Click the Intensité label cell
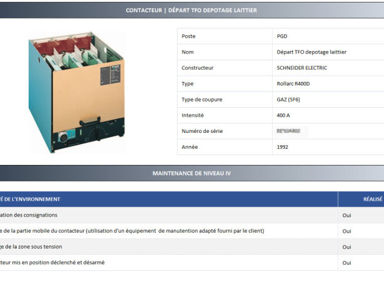This screenshot has width=384, height=288. (x=192, y=115)
